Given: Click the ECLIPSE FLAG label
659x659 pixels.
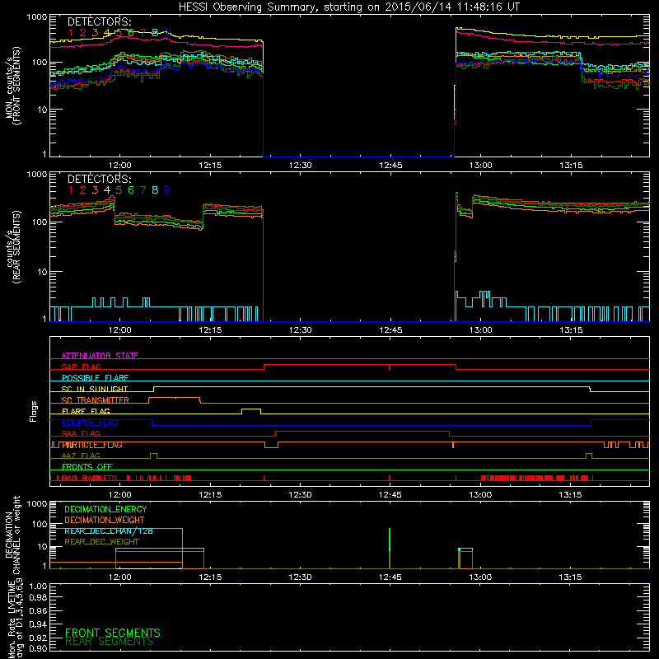Looking at the screenshot, I should (90, 423).
